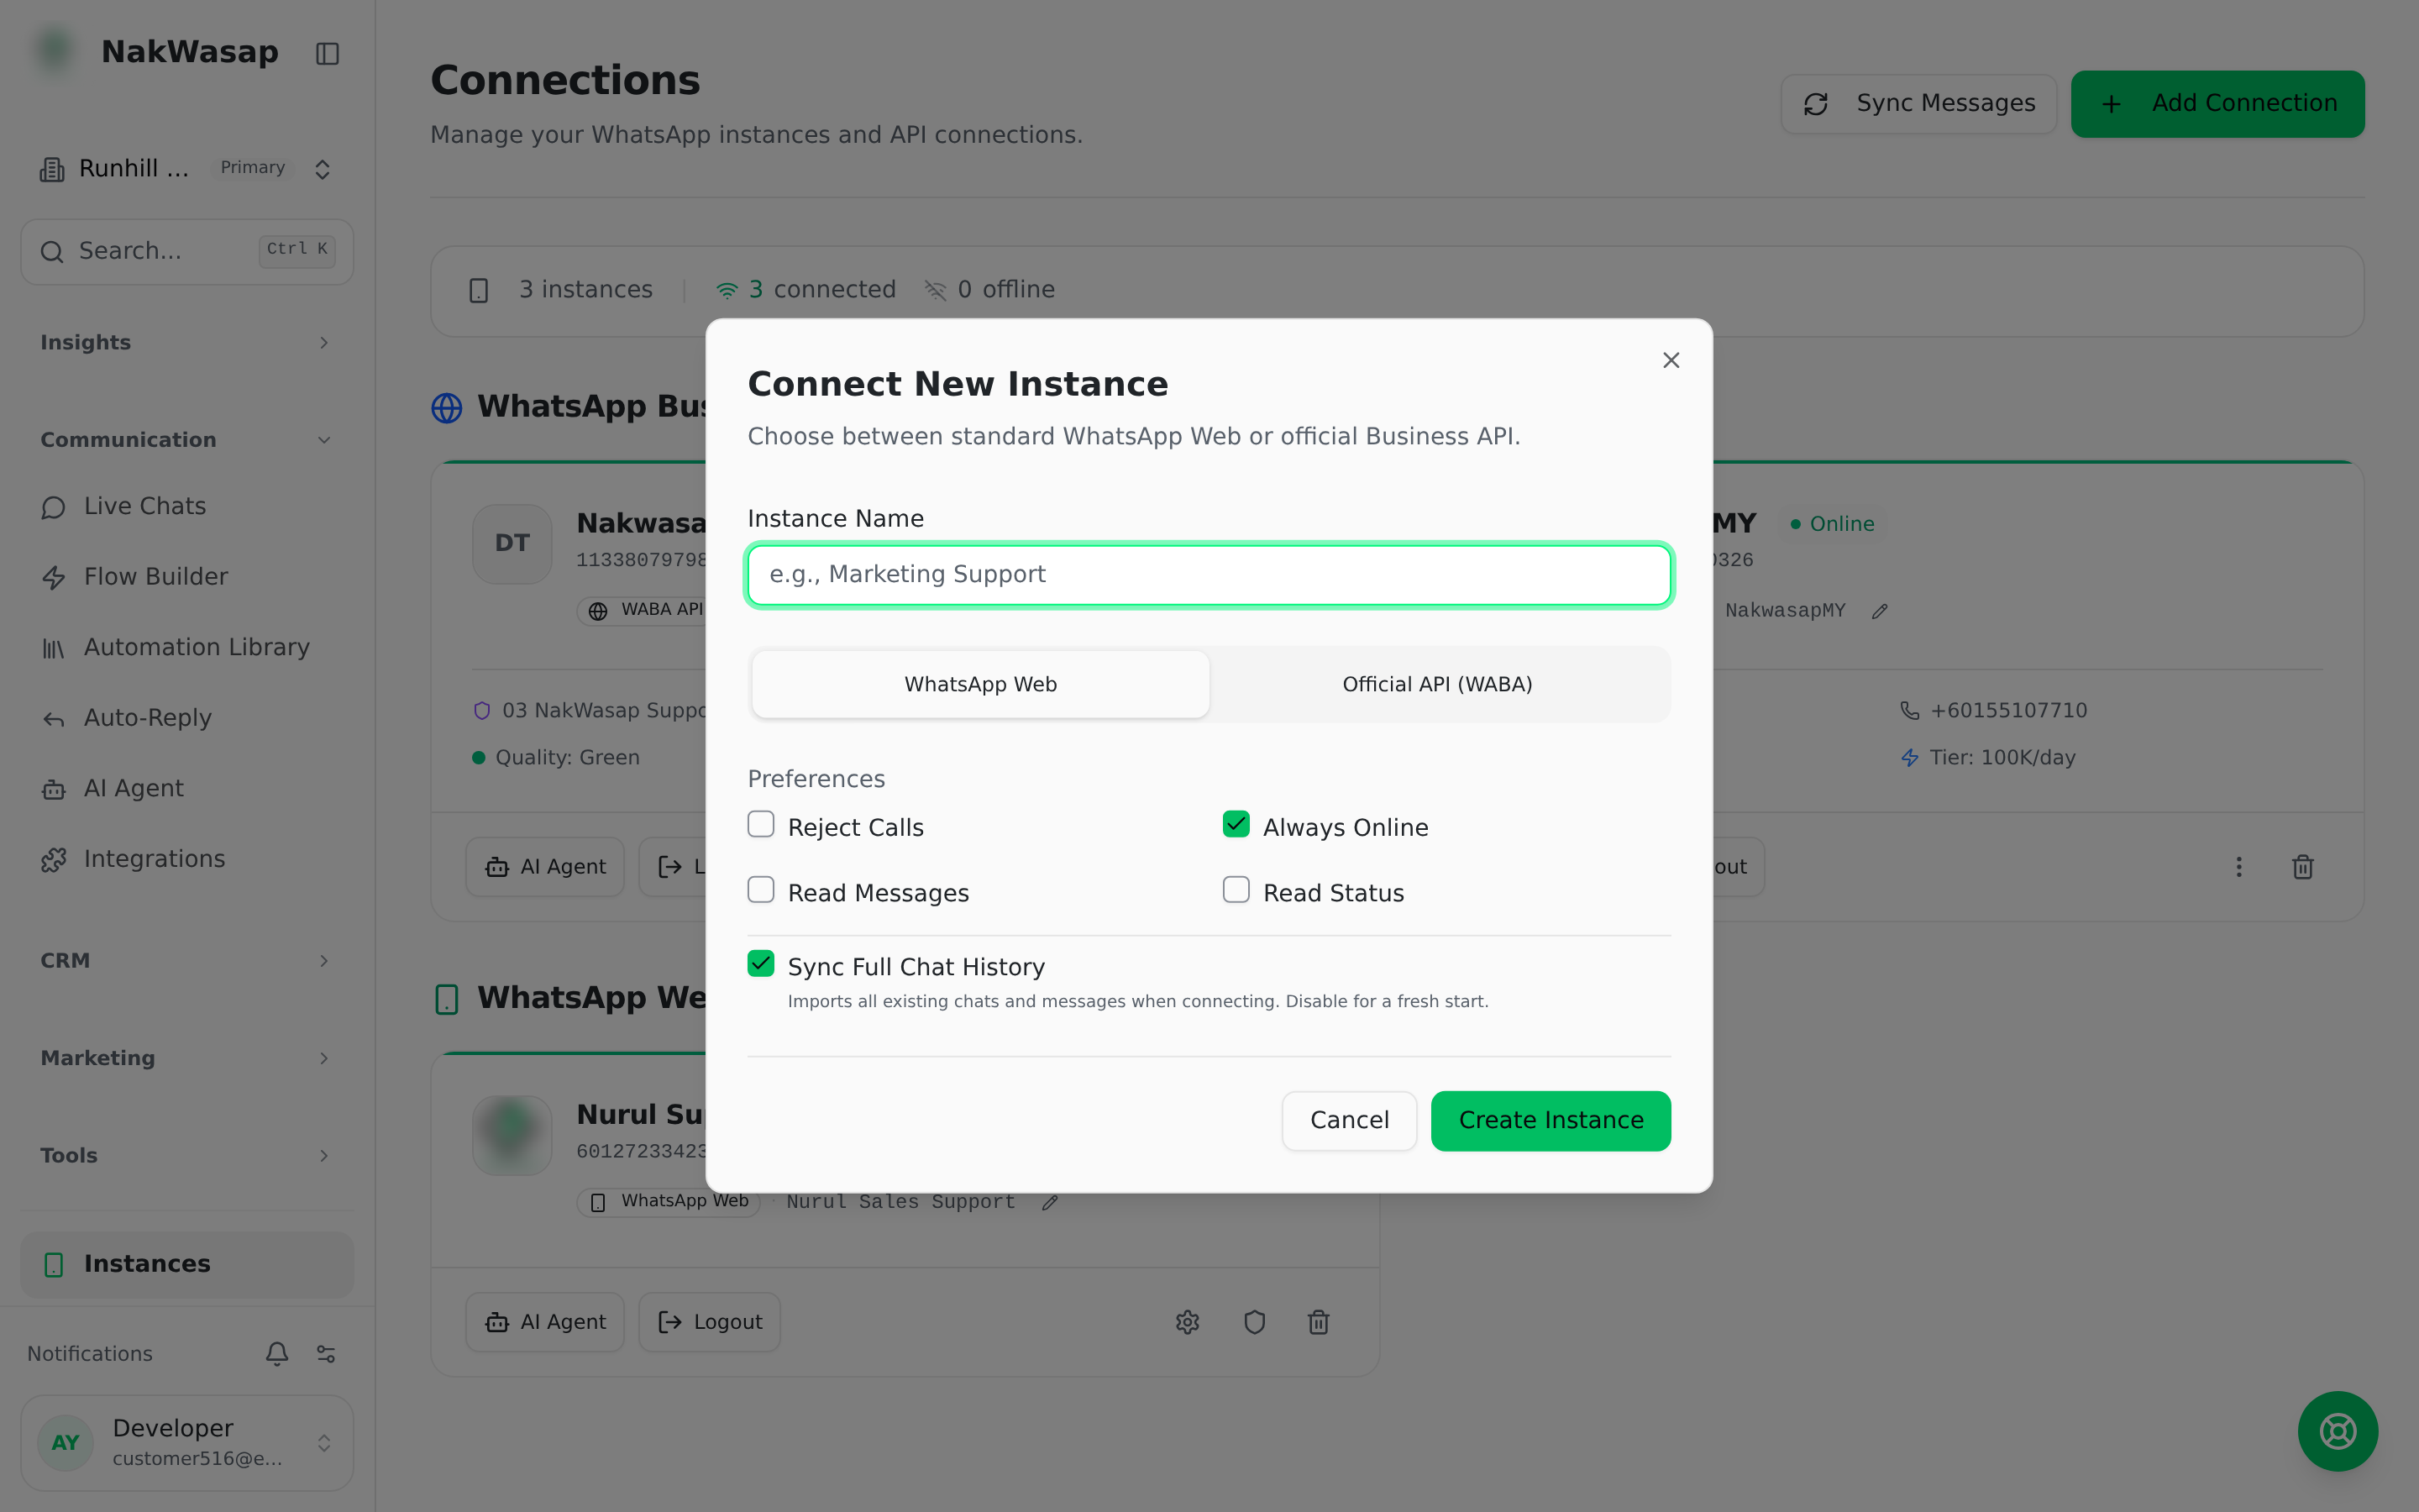The width and height of the screenshot is (2419, 1512).
Task: Expand the Marketing section
Action: point(187,1058)
